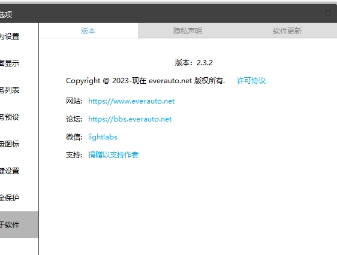Click the 版本: 2.3.2 version text

pyautogui.click(x=194, y=63)
